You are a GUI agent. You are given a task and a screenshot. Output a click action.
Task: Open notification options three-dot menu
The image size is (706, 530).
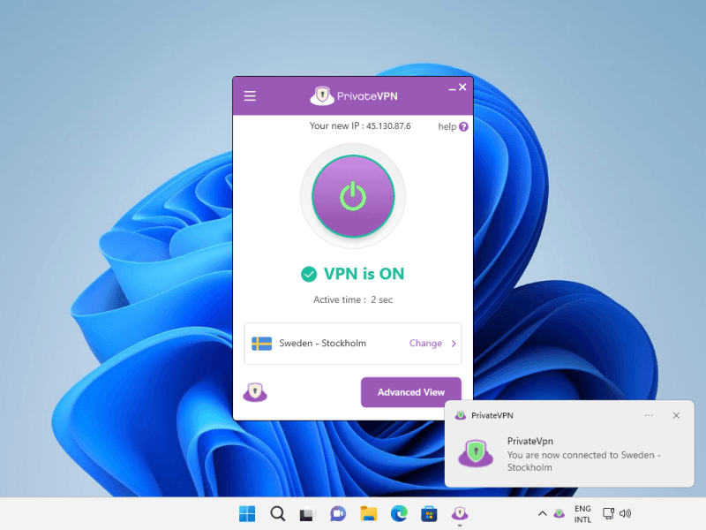coord(649,415)
